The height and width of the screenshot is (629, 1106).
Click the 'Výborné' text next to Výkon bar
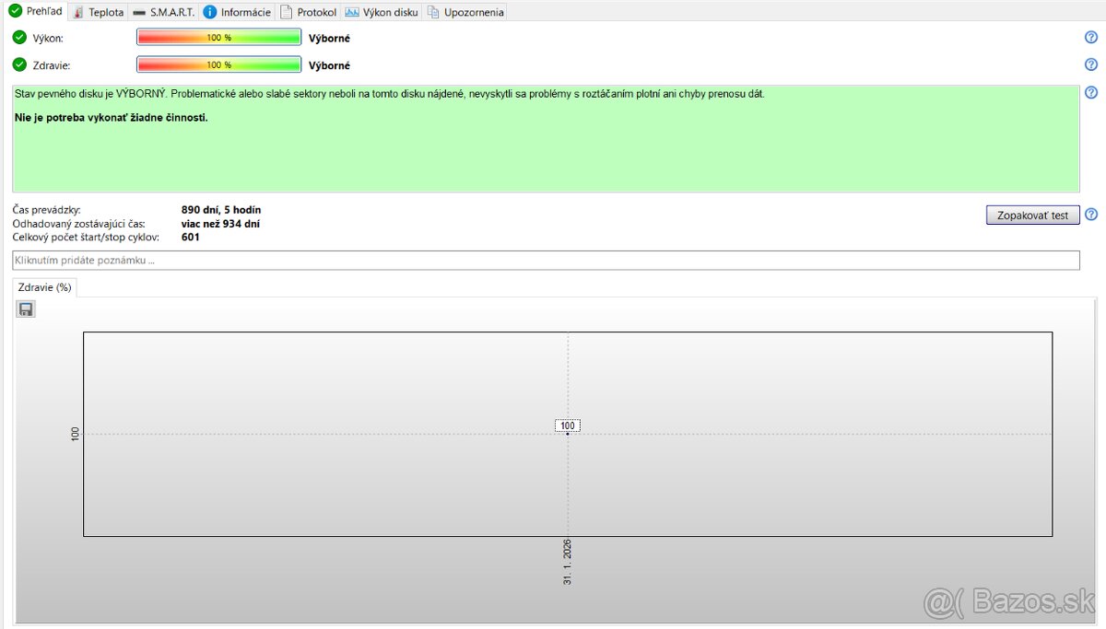click(329, 39)
